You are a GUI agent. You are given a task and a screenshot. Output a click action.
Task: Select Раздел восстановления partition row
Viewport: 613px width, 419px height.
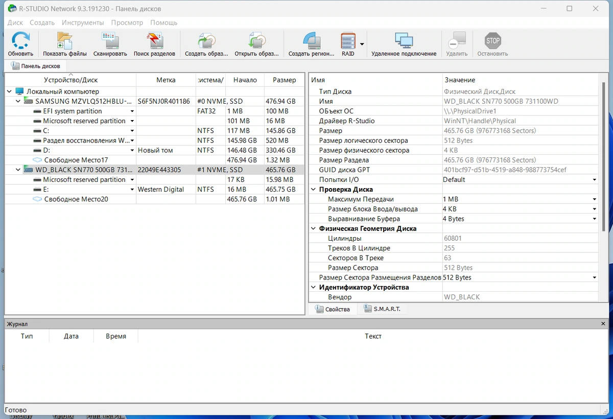click(x=155, y=141)
